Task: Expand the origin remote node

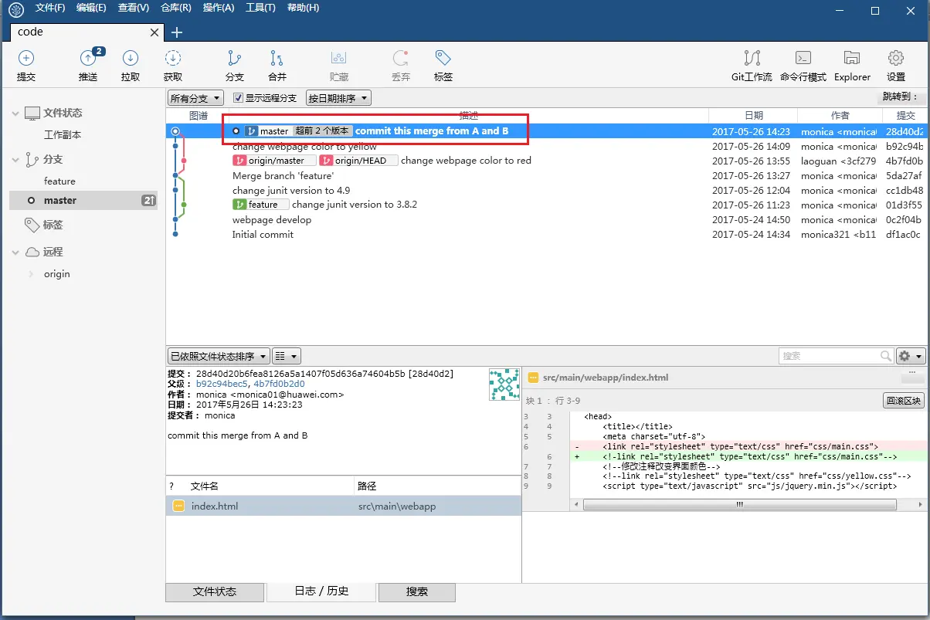Action: coord(31,274)
